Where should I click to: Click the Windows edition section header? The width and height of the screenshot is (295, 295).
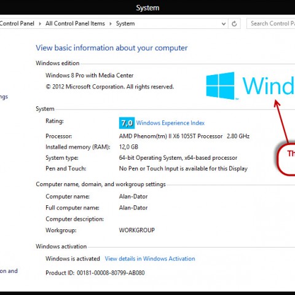(x=57, y=63)
